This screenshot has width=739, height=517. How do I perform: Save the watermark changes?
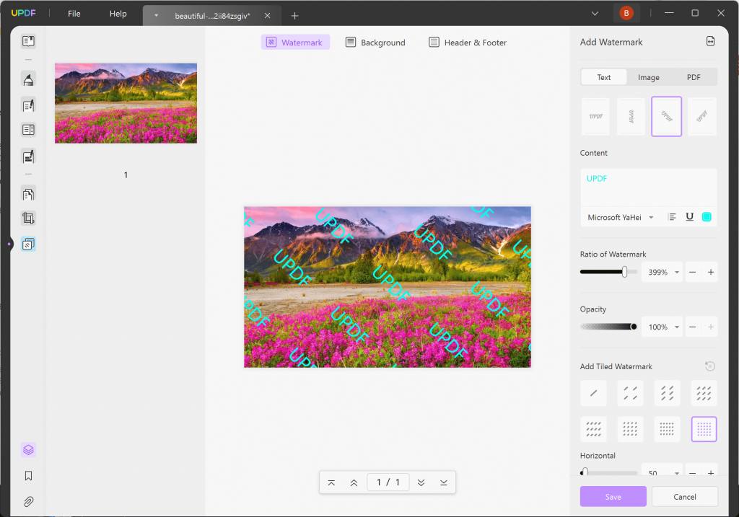point(613,496)
